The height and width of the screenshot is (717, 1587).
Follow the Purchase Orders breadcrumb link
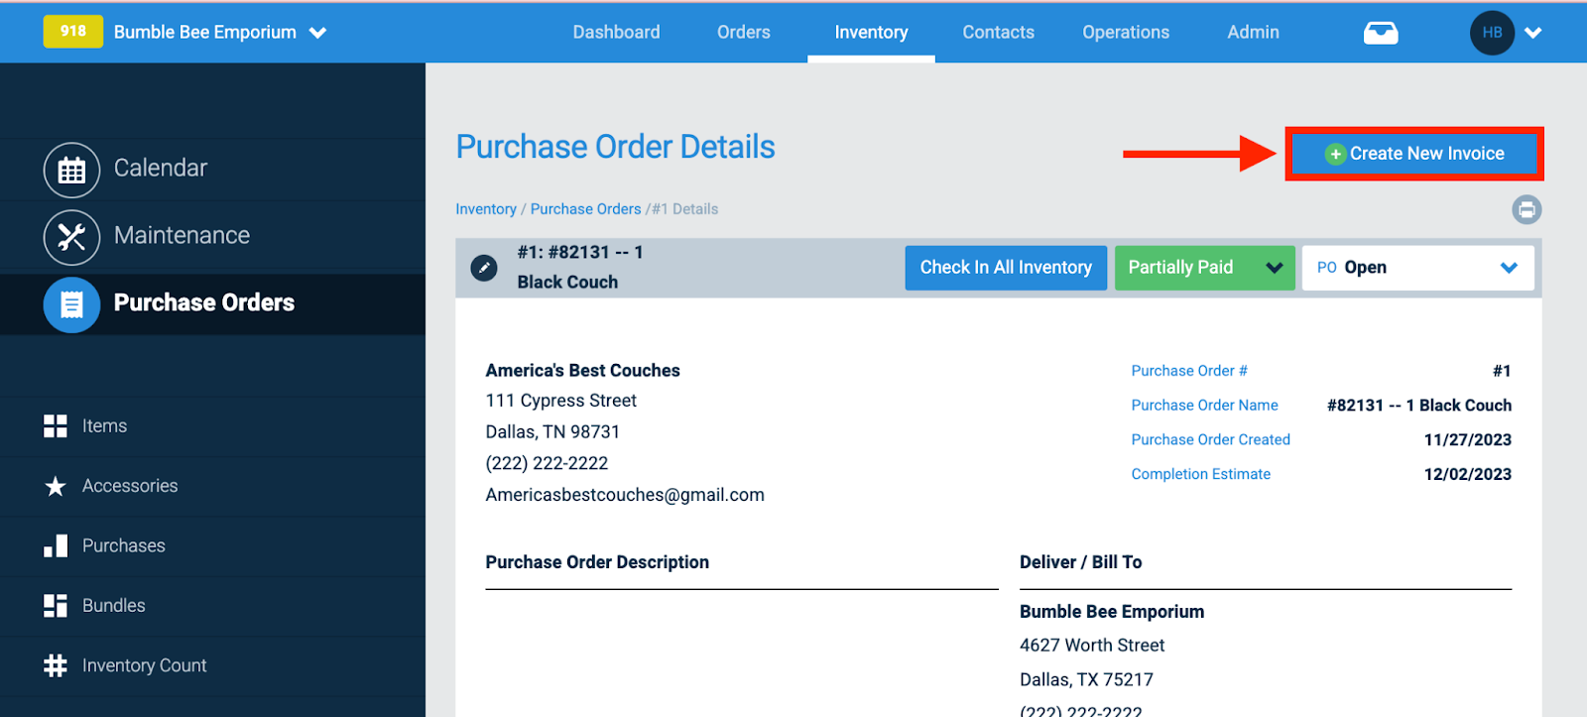tap(585, 208)
